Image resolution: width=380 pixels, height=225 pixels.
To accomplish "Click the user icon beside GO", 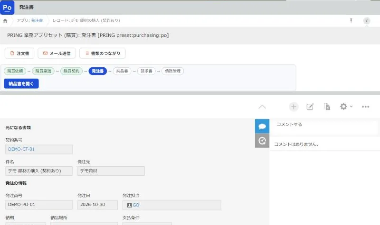I will pos(129,205).
